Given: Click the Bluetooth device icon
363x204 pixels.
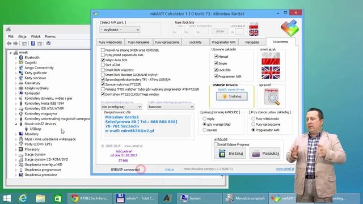Looking at the screenshot, I should point(21,57).
